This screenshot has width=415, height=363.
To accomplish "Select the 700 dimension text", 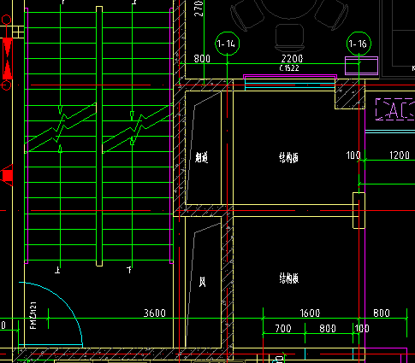I will [283, 329].
